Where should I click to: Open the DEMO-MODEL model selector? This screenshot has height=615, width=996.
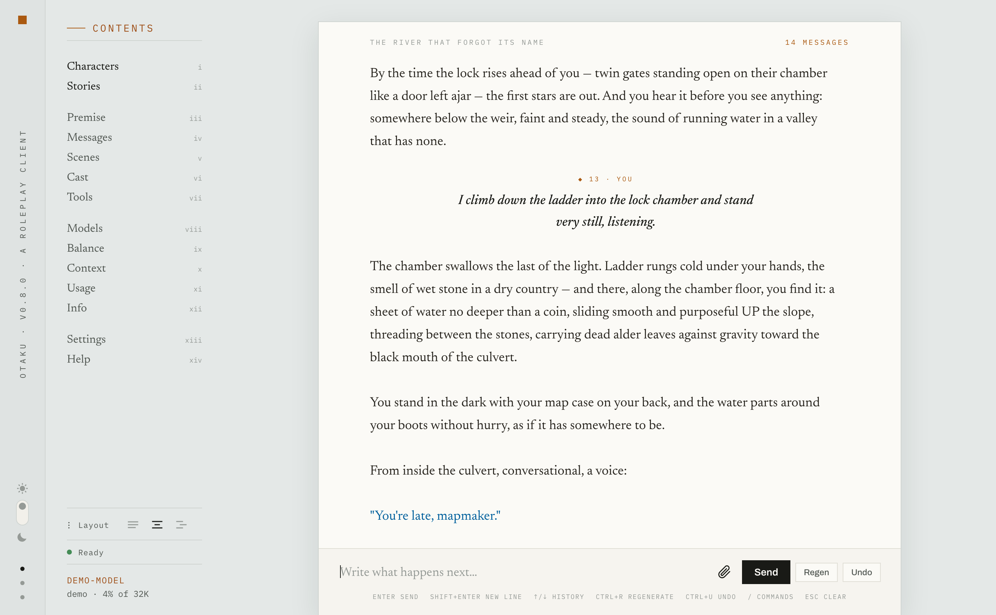96,581
